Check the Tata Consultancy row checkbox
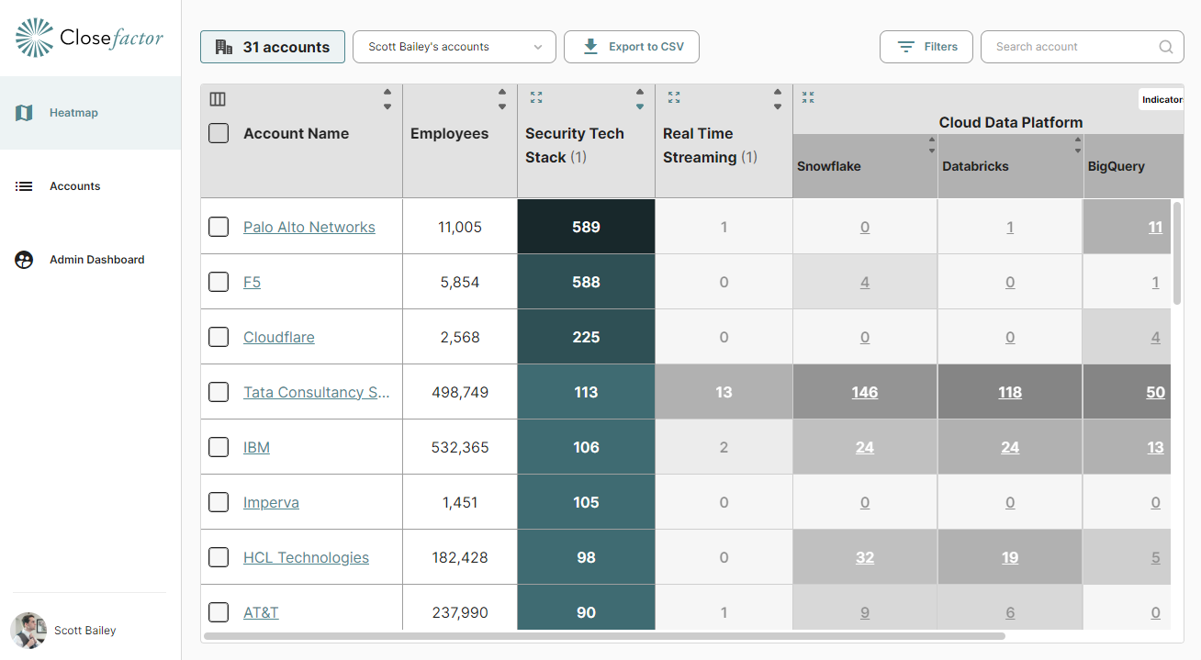The image size is (1201, 660). point(219,392)
